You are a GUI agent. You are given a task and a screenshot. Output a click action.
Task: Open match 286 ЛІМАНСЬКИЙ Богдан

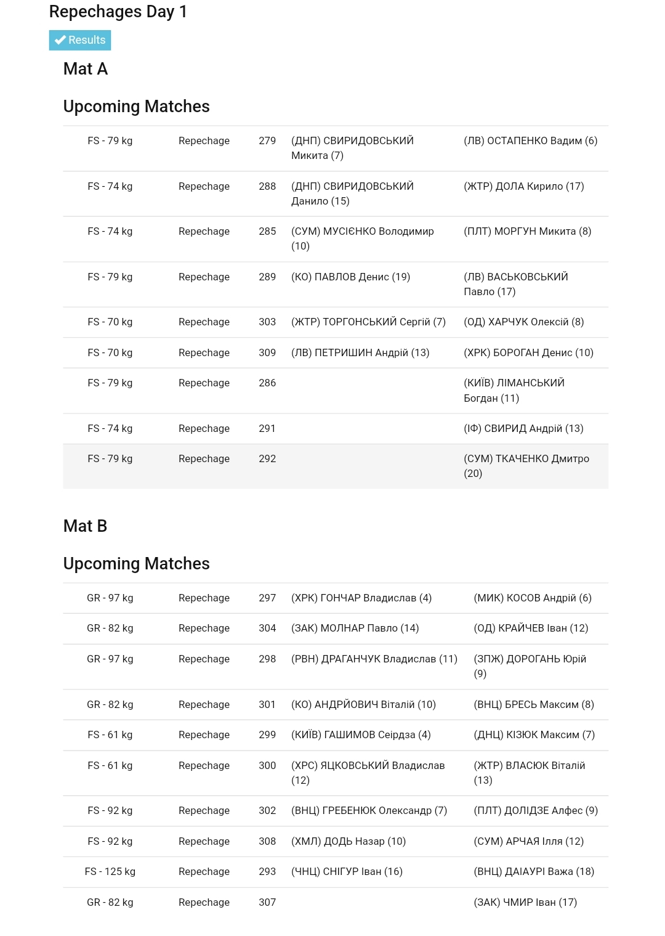[x=336, y=391]
